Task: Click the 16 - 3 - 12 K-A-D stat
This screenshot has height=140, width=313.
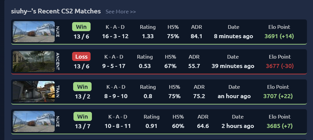Action: (x=115, y=36)
